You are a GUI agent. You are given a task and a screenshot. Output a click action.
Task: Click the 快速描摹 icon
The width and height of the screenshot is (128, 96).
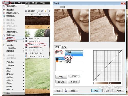4,45
